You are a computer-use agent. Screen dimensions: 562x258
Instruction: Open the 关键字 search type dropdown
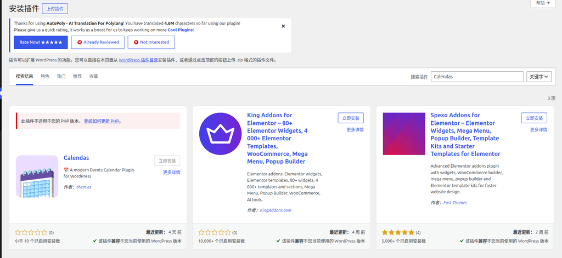pos(539,77)
